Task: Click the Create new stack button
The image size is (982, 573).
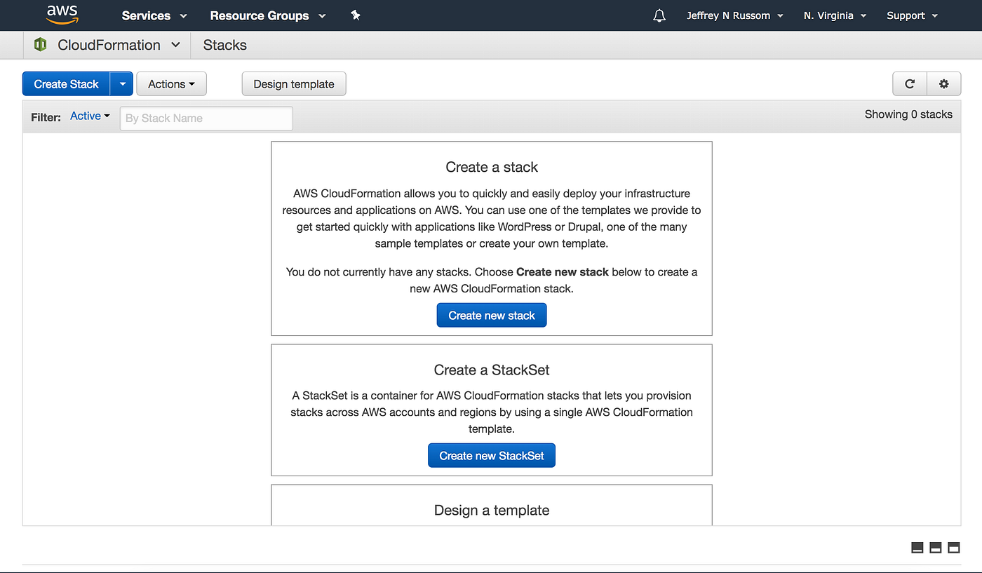Action: click(491, 315)
